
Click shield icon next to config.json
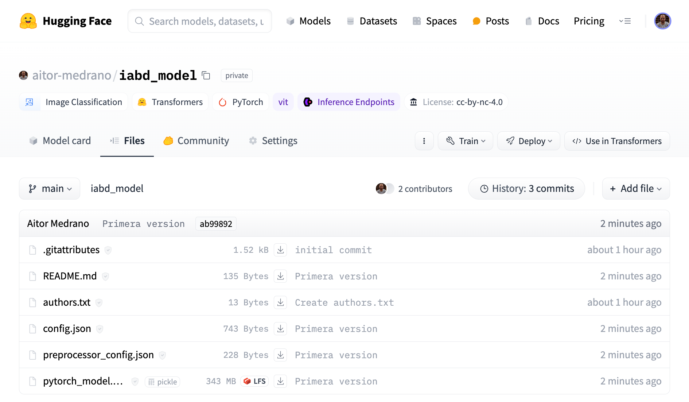[x=100, y=329]
